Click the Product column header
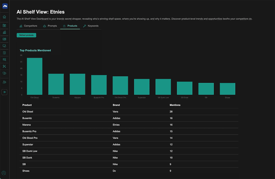This screenshot has height=179, width=275. (27, 105)
